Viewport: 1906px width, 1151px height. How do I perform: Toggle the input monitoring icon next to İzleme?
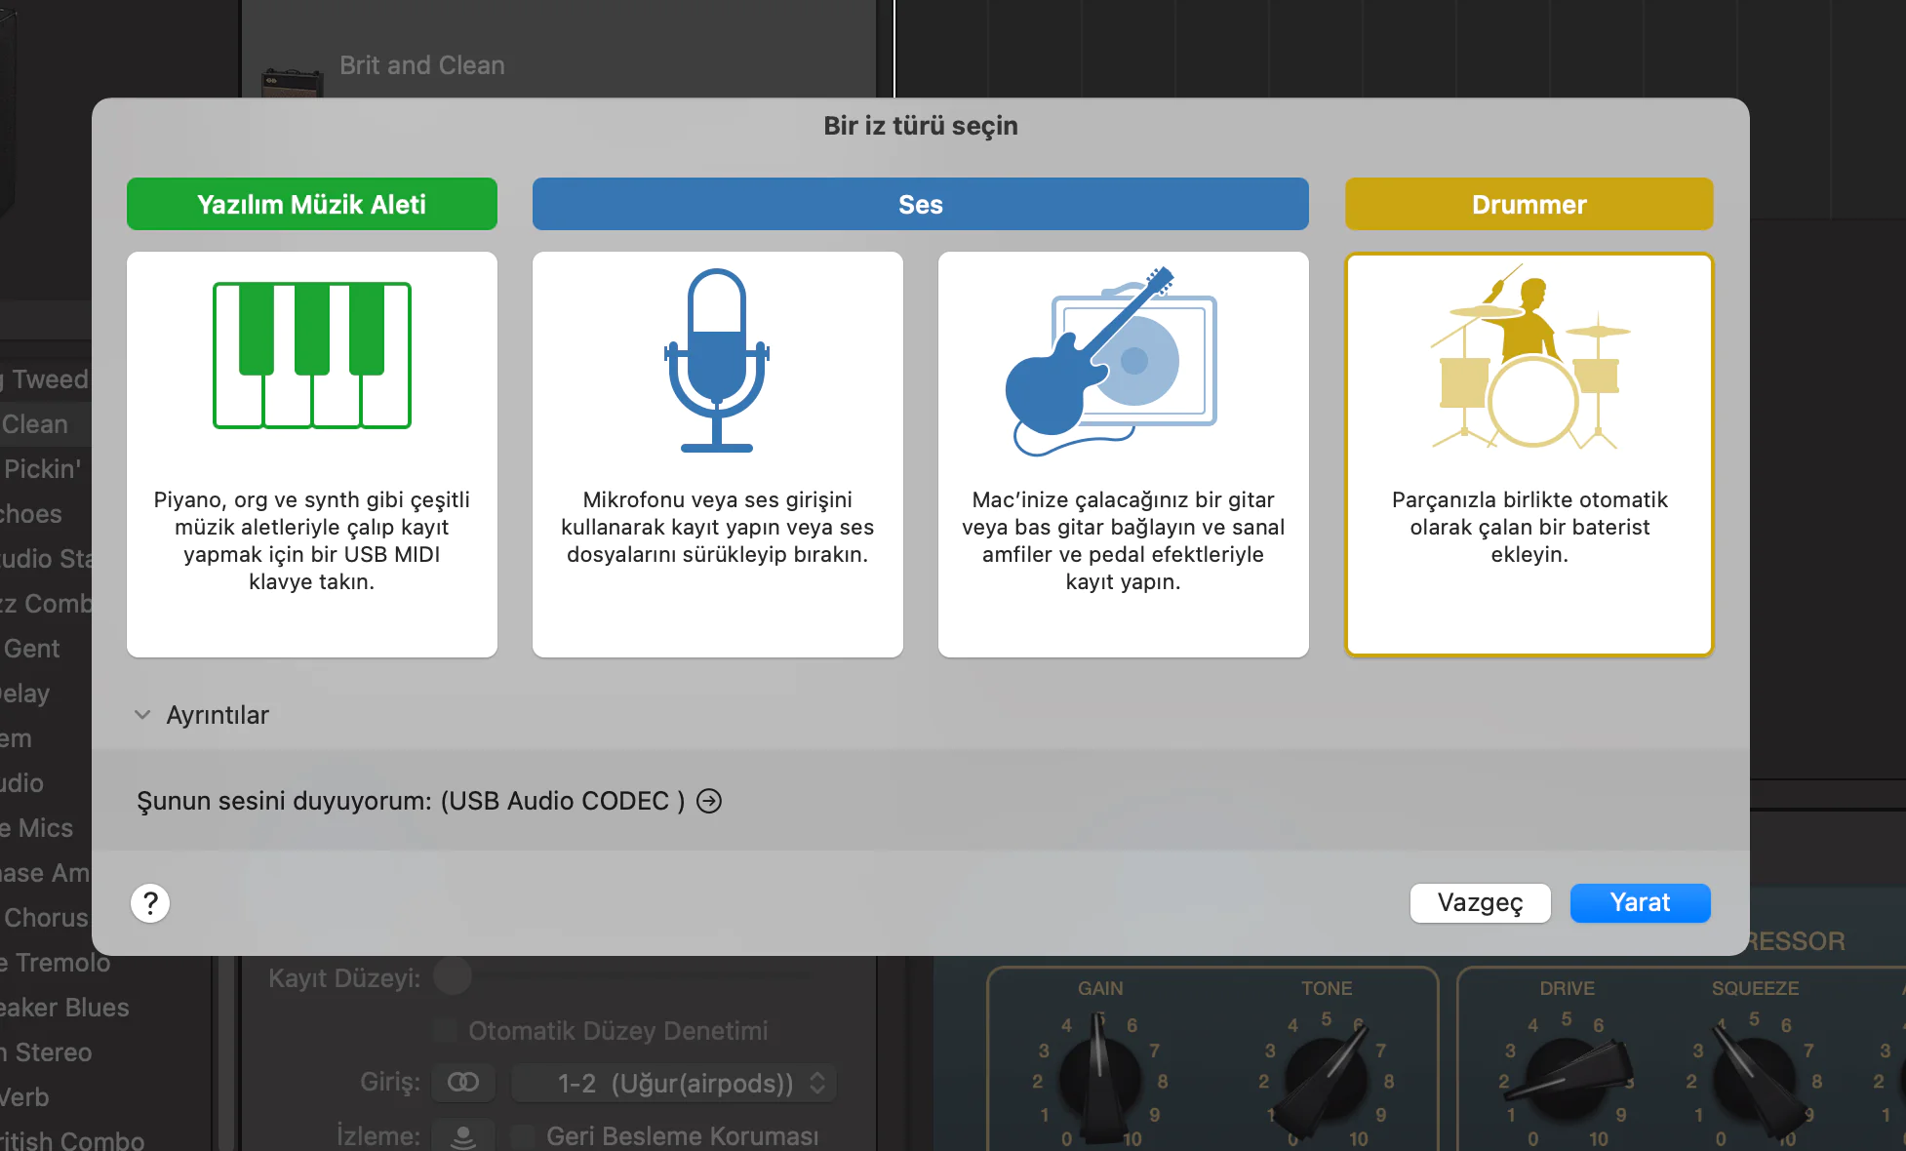pyautogui.click(x=463, y=1135)
